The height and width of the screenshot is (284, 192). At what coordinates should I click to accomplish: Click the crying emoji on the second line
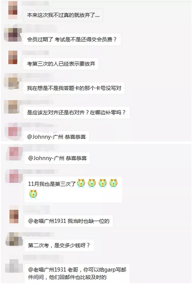tap(33, 194)
